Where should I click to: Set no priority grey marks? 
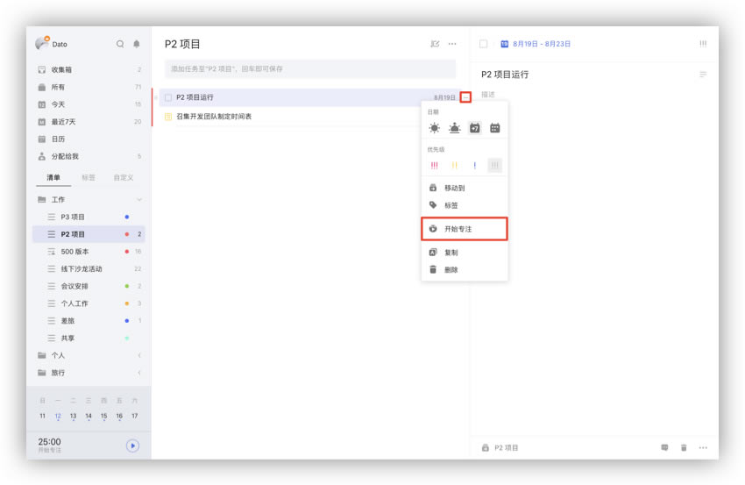(494, 166)
